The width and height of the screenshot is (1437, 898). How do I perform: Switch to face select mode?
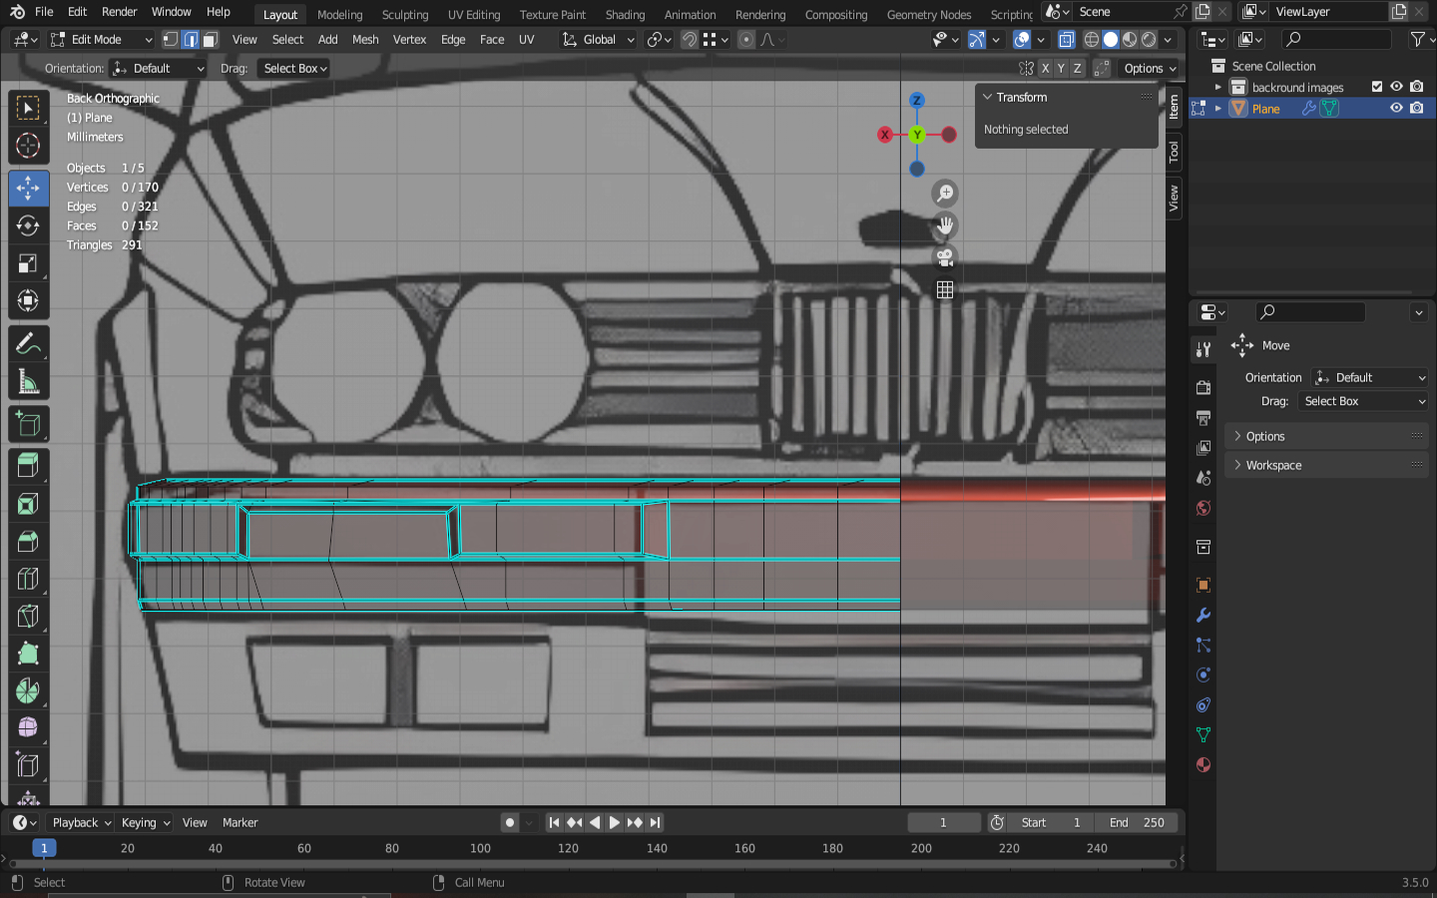[x=210, y=40]
